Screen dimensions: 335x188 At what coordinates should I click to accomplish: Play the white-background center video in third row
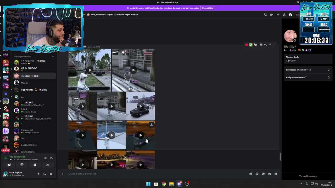[111, 135]
